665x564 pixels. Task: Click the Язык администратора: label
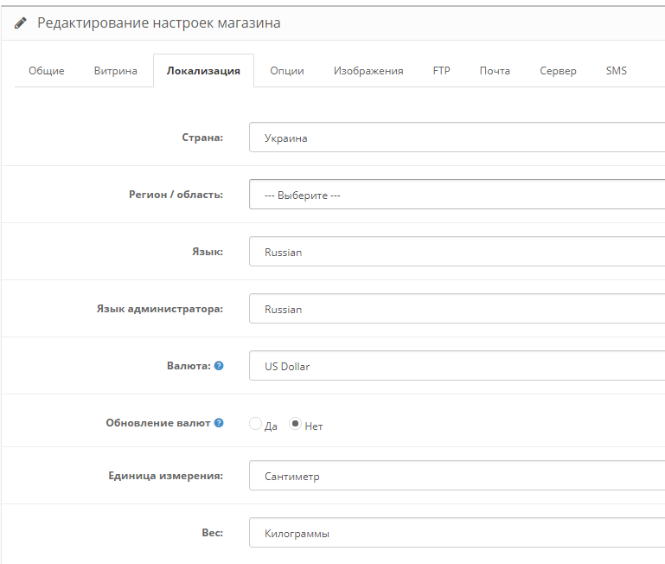160,309
